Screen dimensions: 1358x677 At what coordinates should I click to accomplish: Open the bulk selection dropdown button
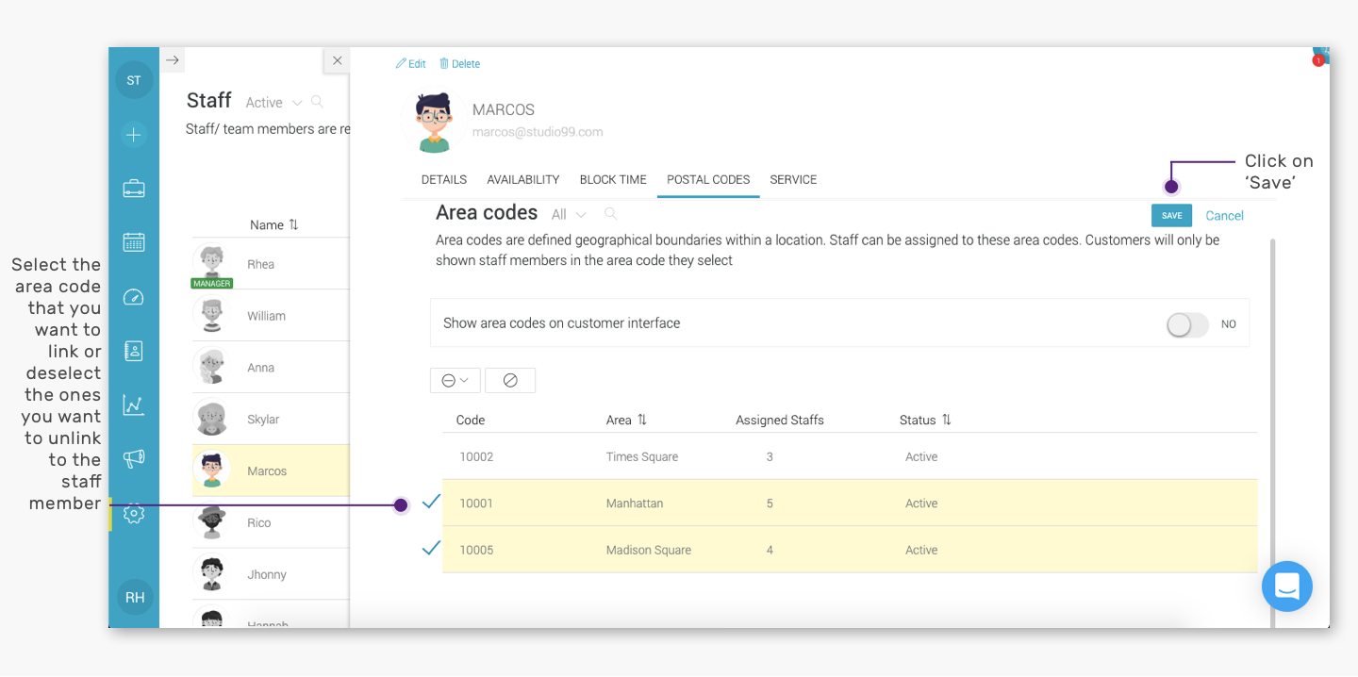click(x=455, y=380)
